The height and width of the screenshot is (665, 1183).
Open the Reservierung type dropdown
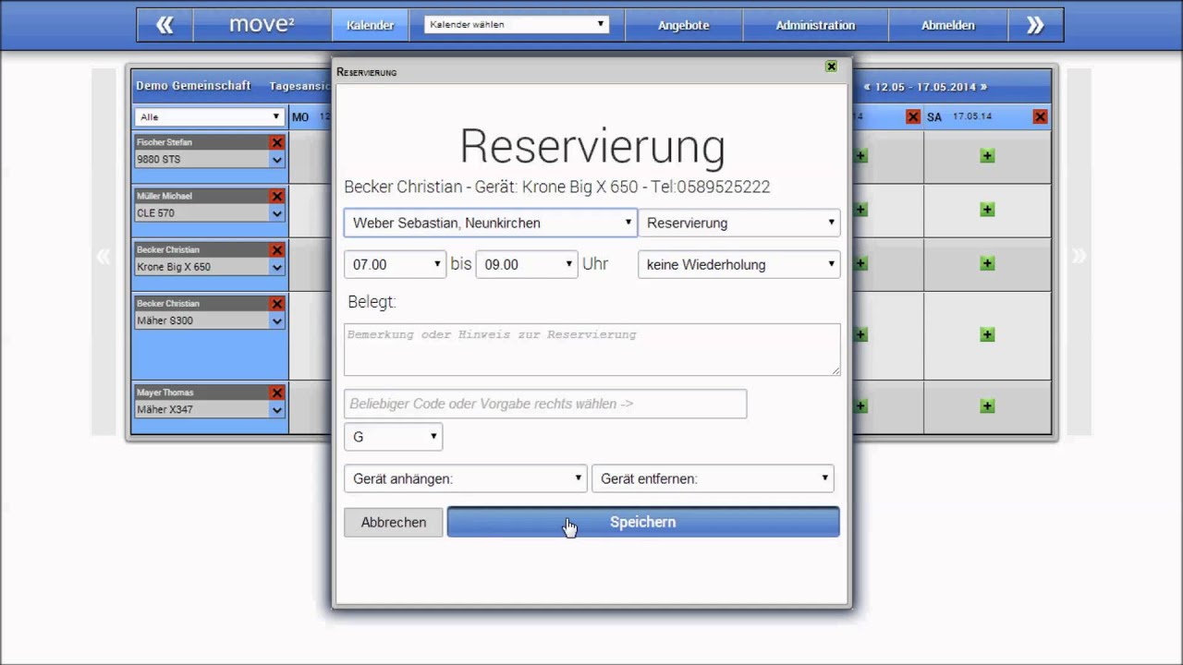click(738, 223)
